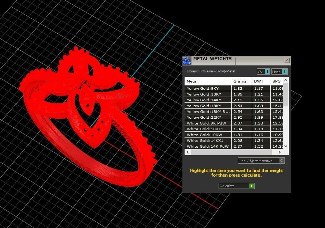
Task: Click the Library: Fifth Ave label
Action: point(211,71)
